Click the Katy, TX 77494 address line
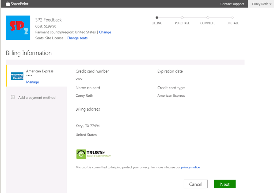 87,126
